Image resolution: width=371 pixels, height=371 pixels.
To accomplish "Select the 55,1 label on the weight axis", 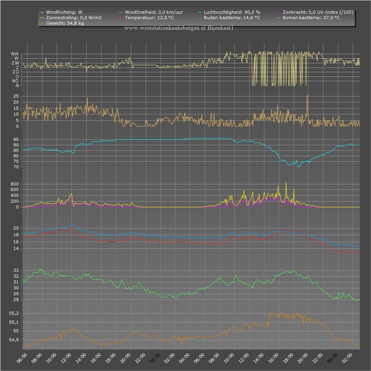I will (x=14, y=322).
